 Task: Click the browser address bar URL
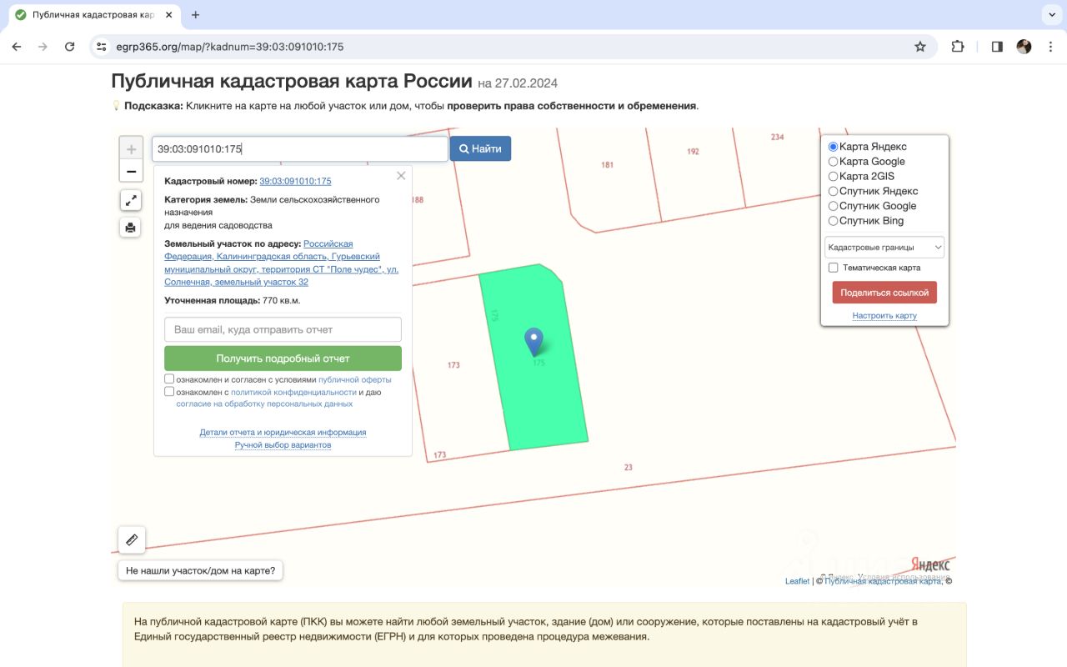coord(229,47)
